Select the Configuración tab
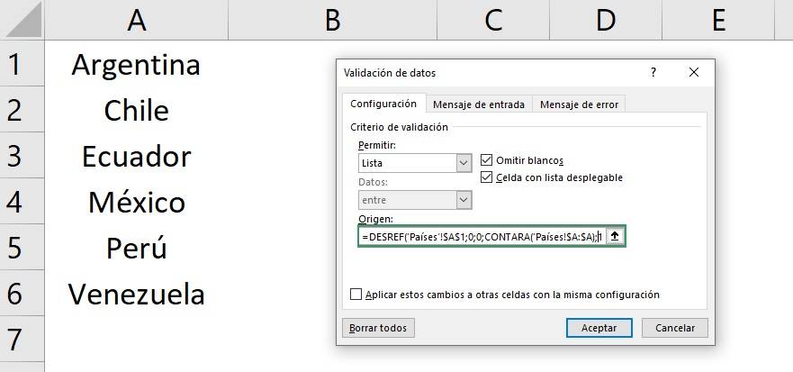The width and height of the screenshot is (793, 372). point(383,104)
